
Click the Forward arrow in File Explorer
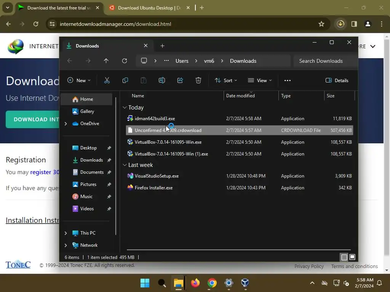point(88,61)
